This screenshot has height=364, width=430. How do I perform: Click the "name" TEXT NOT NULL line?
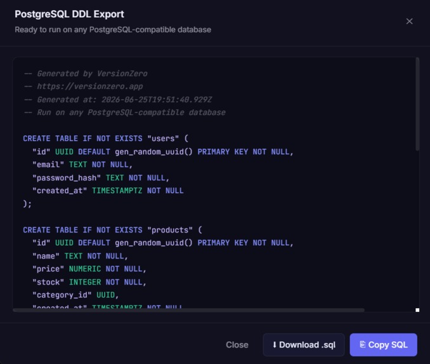coord(80,256)
